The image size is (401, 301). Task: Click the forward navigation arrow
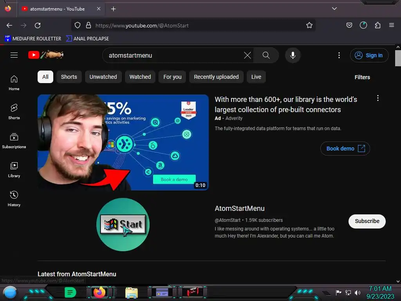pos(23,25)
